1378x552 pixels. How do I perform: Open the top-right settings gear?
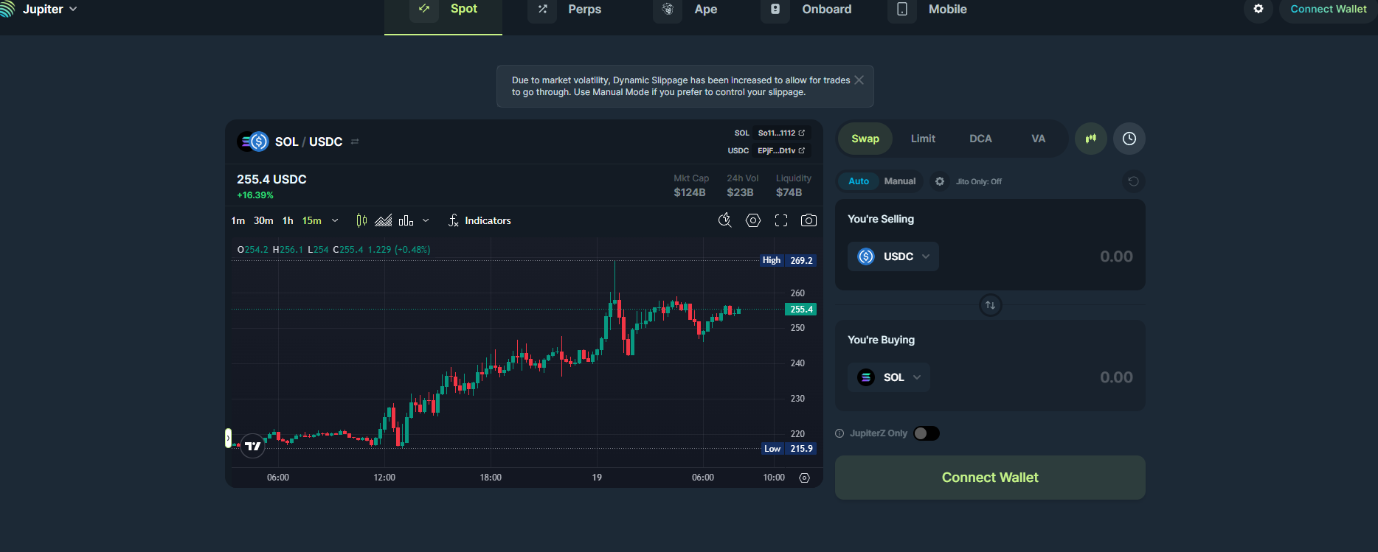[x=1258, y=10]
